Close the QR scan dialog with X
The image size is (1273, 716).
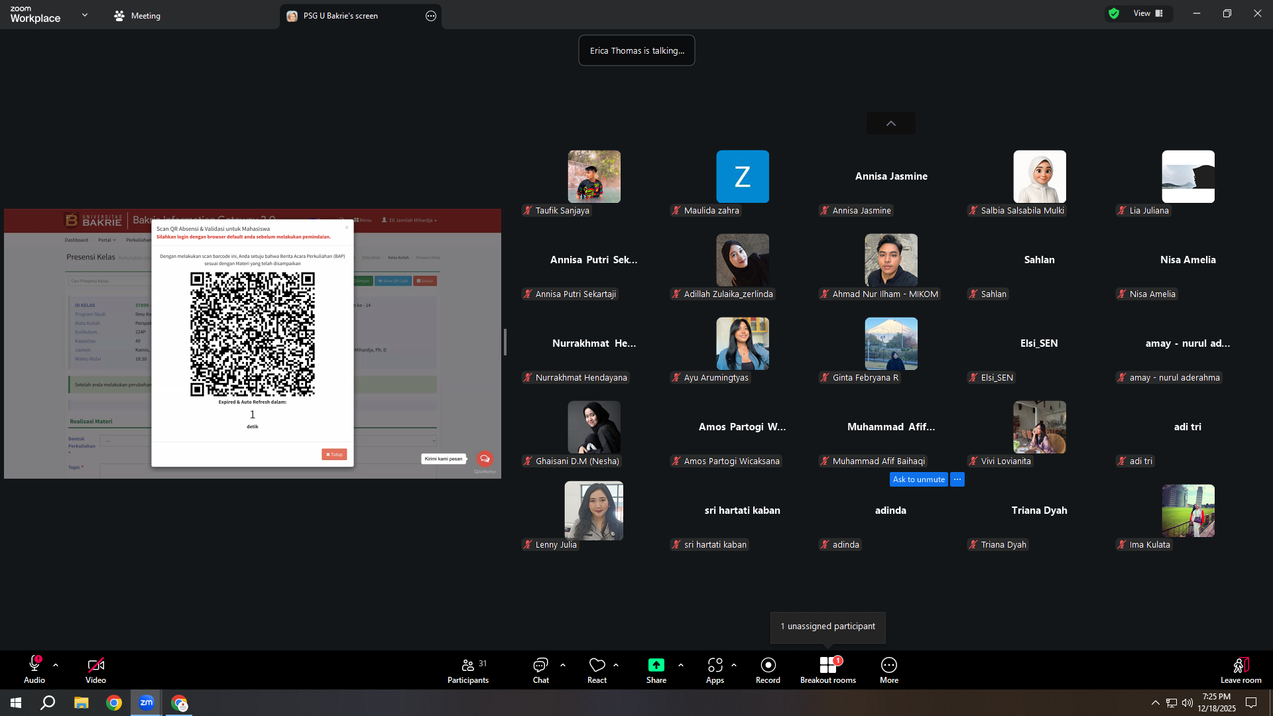(x=346, y=227)
